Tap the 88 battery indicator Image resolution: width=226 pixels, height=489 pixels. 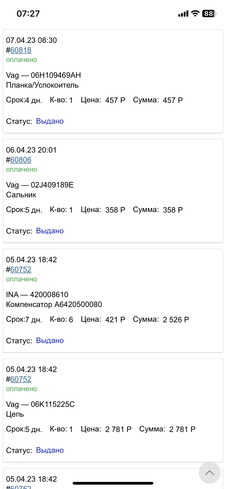tap(209, 13)
